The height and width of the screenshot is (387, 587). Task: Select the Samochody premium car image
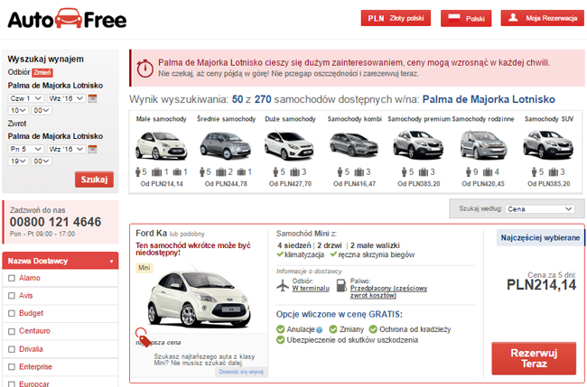[x=418, y=144]
